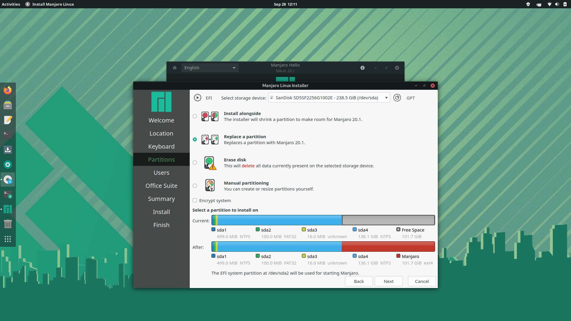
Task: Click the home icon in Manjaro Hello
Action: pos(175,68)
